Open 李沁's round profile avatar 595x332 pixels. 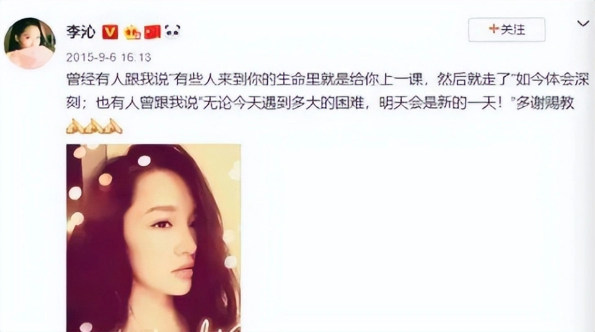point(30,43)
